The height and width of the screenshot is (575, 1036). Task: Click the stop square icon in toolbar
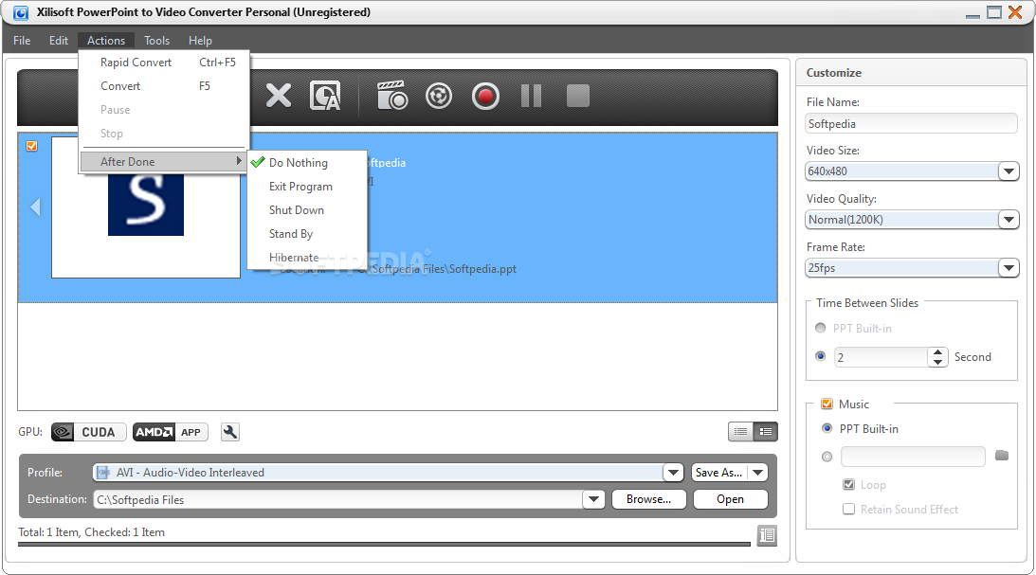coord(578,96)
